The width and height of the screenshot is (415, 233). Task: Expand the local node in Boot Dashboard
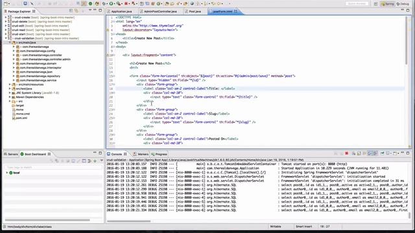pos(7,173)
